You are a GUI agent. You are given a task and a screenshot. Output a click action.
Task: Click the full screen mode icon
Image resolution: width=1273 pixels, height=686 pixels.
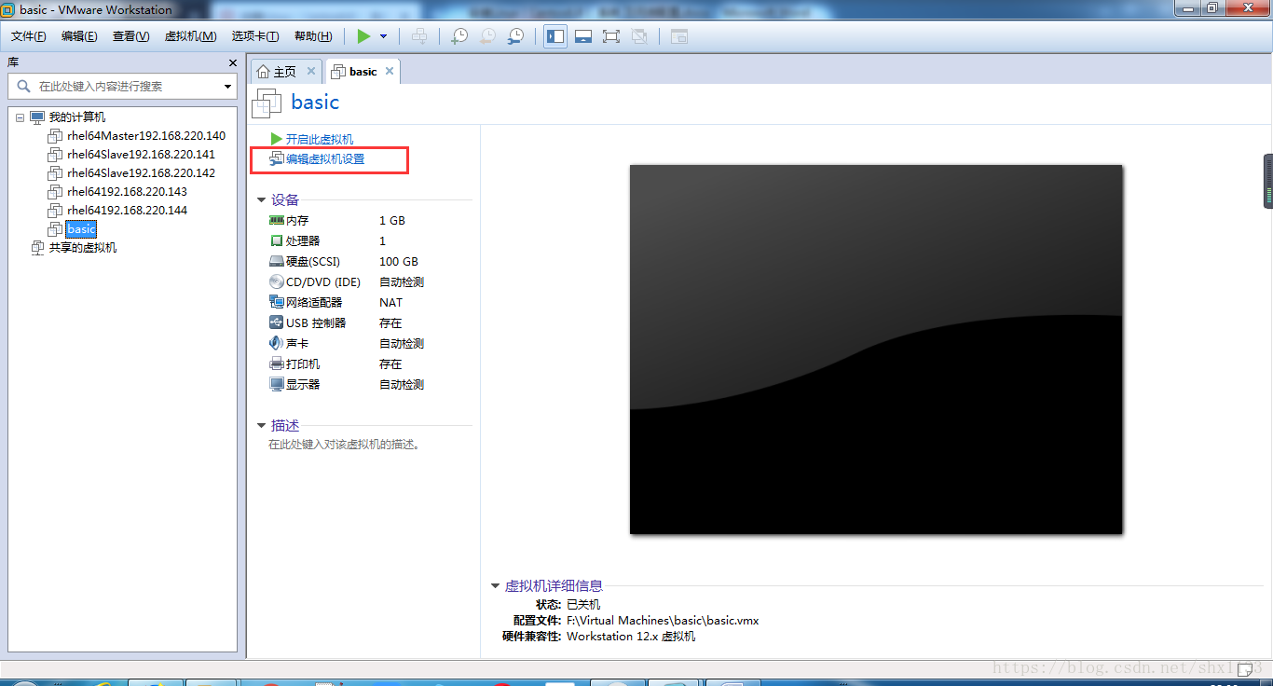pyautogui.click(x=611, y=36)
